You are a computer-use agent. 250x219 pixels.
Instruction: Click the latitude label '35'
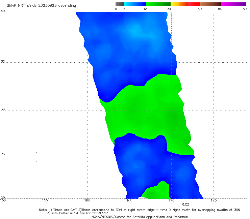tap(3, 61)
